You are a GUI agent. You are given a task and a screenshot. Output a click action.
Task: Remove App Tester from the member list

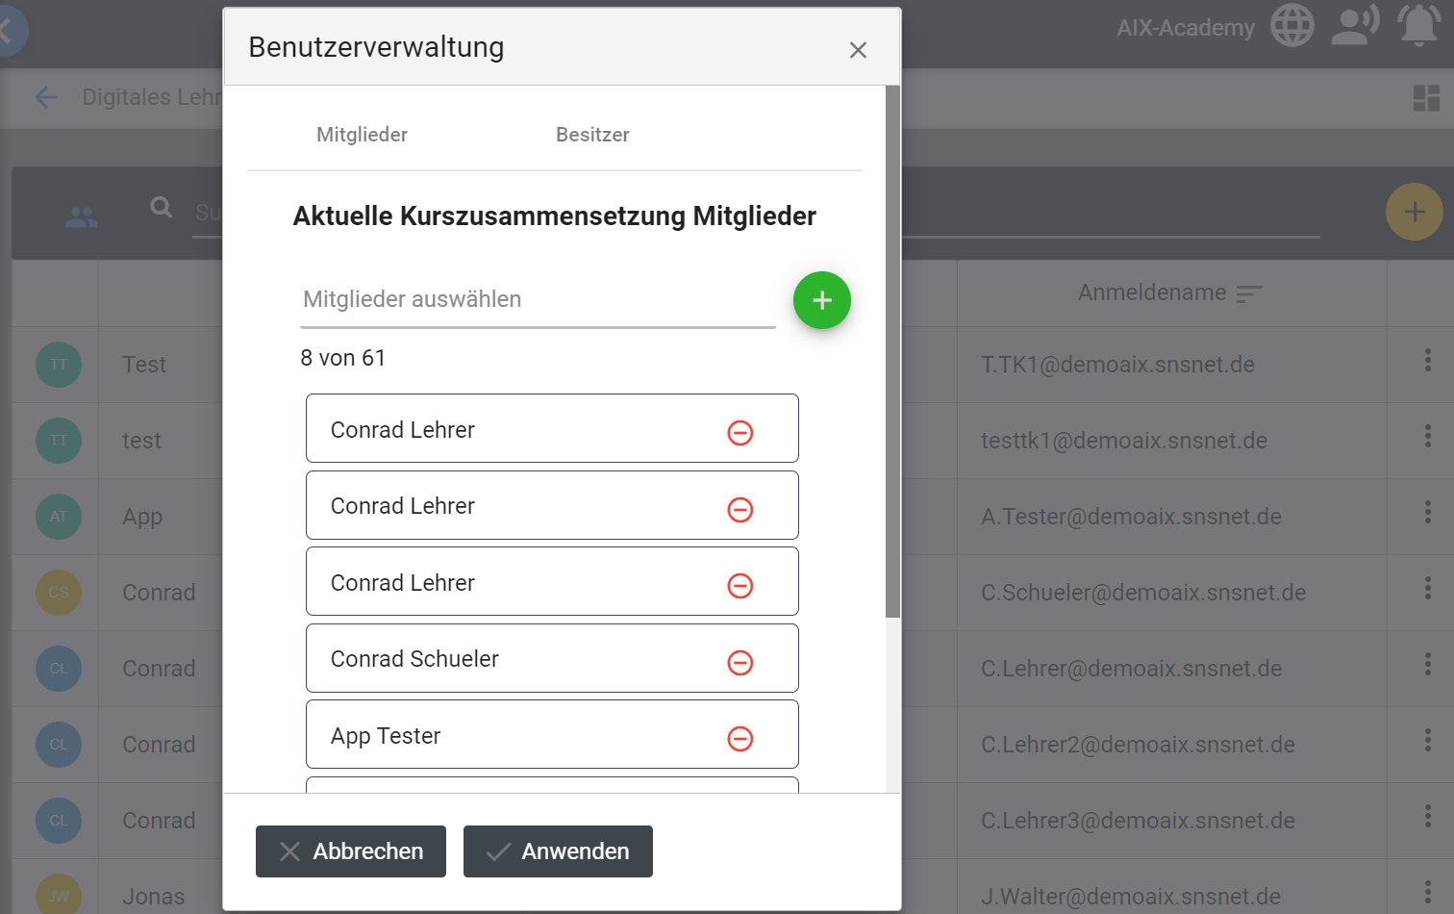[x=740, y=739]
